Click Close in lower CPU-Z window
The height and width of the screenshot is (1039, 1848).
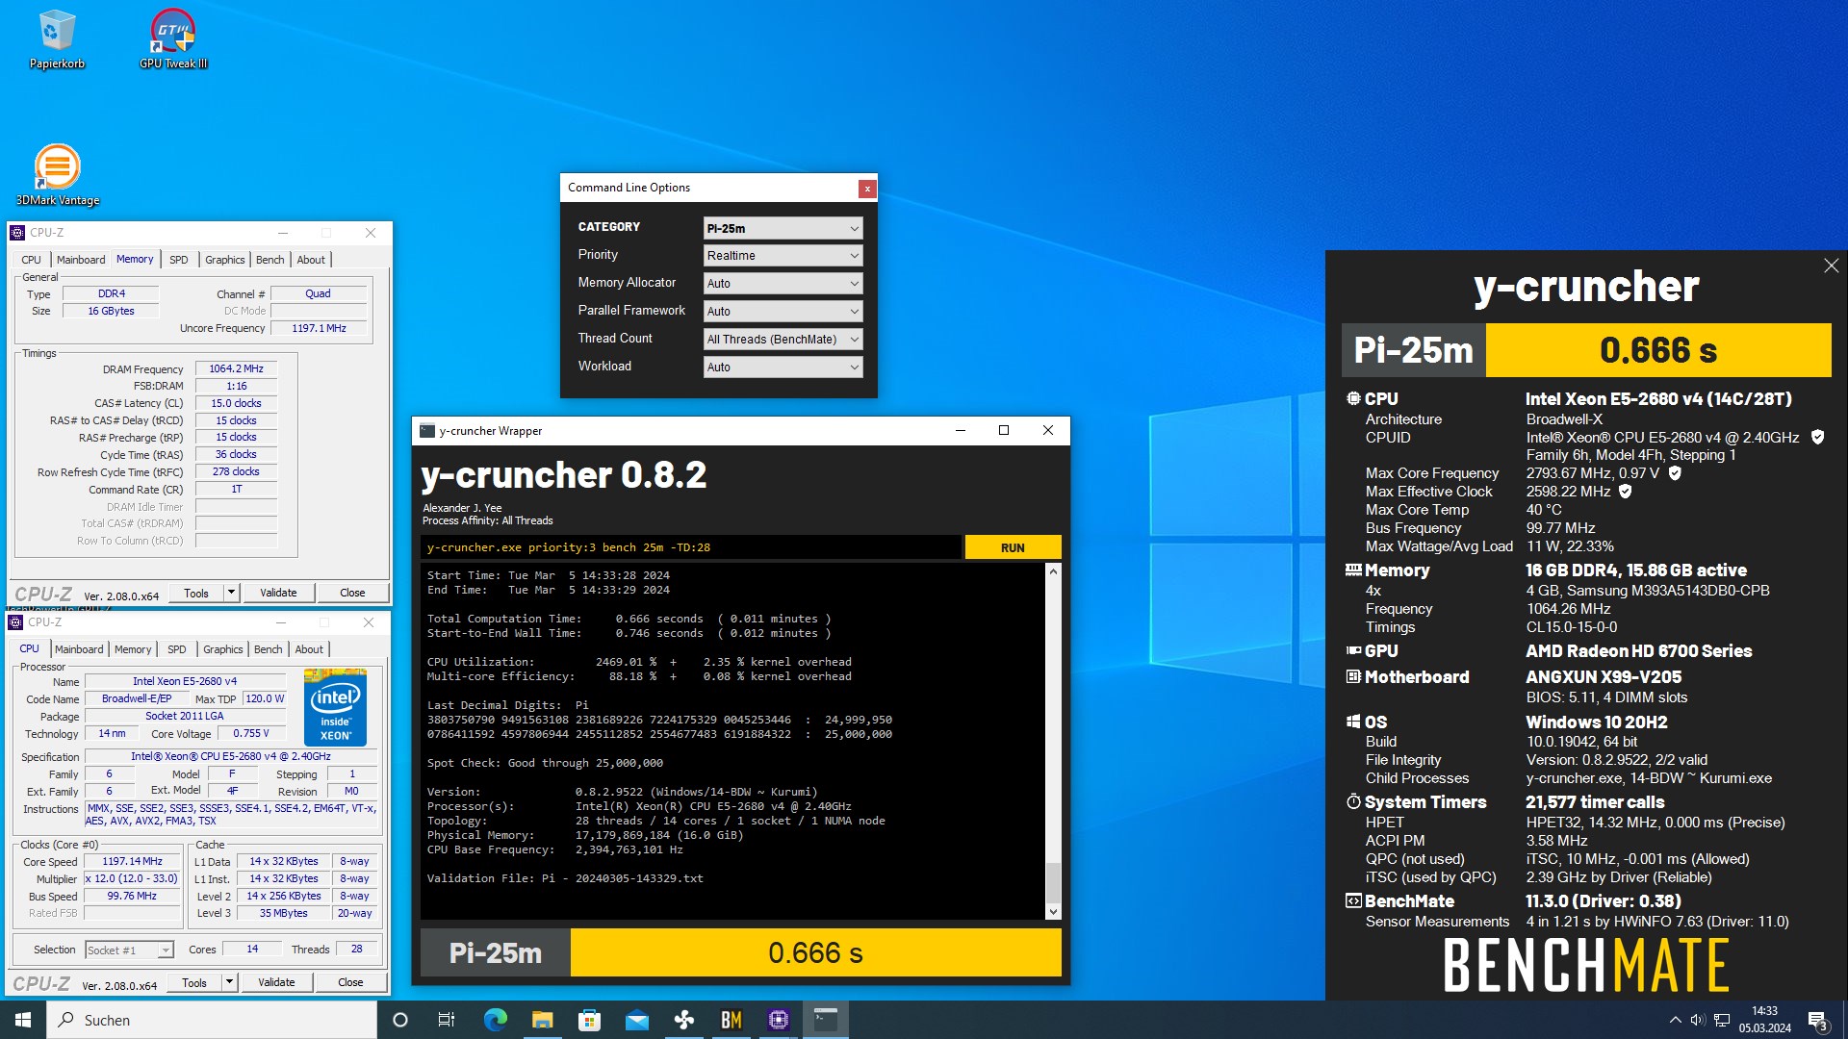(x=350, y=982)
